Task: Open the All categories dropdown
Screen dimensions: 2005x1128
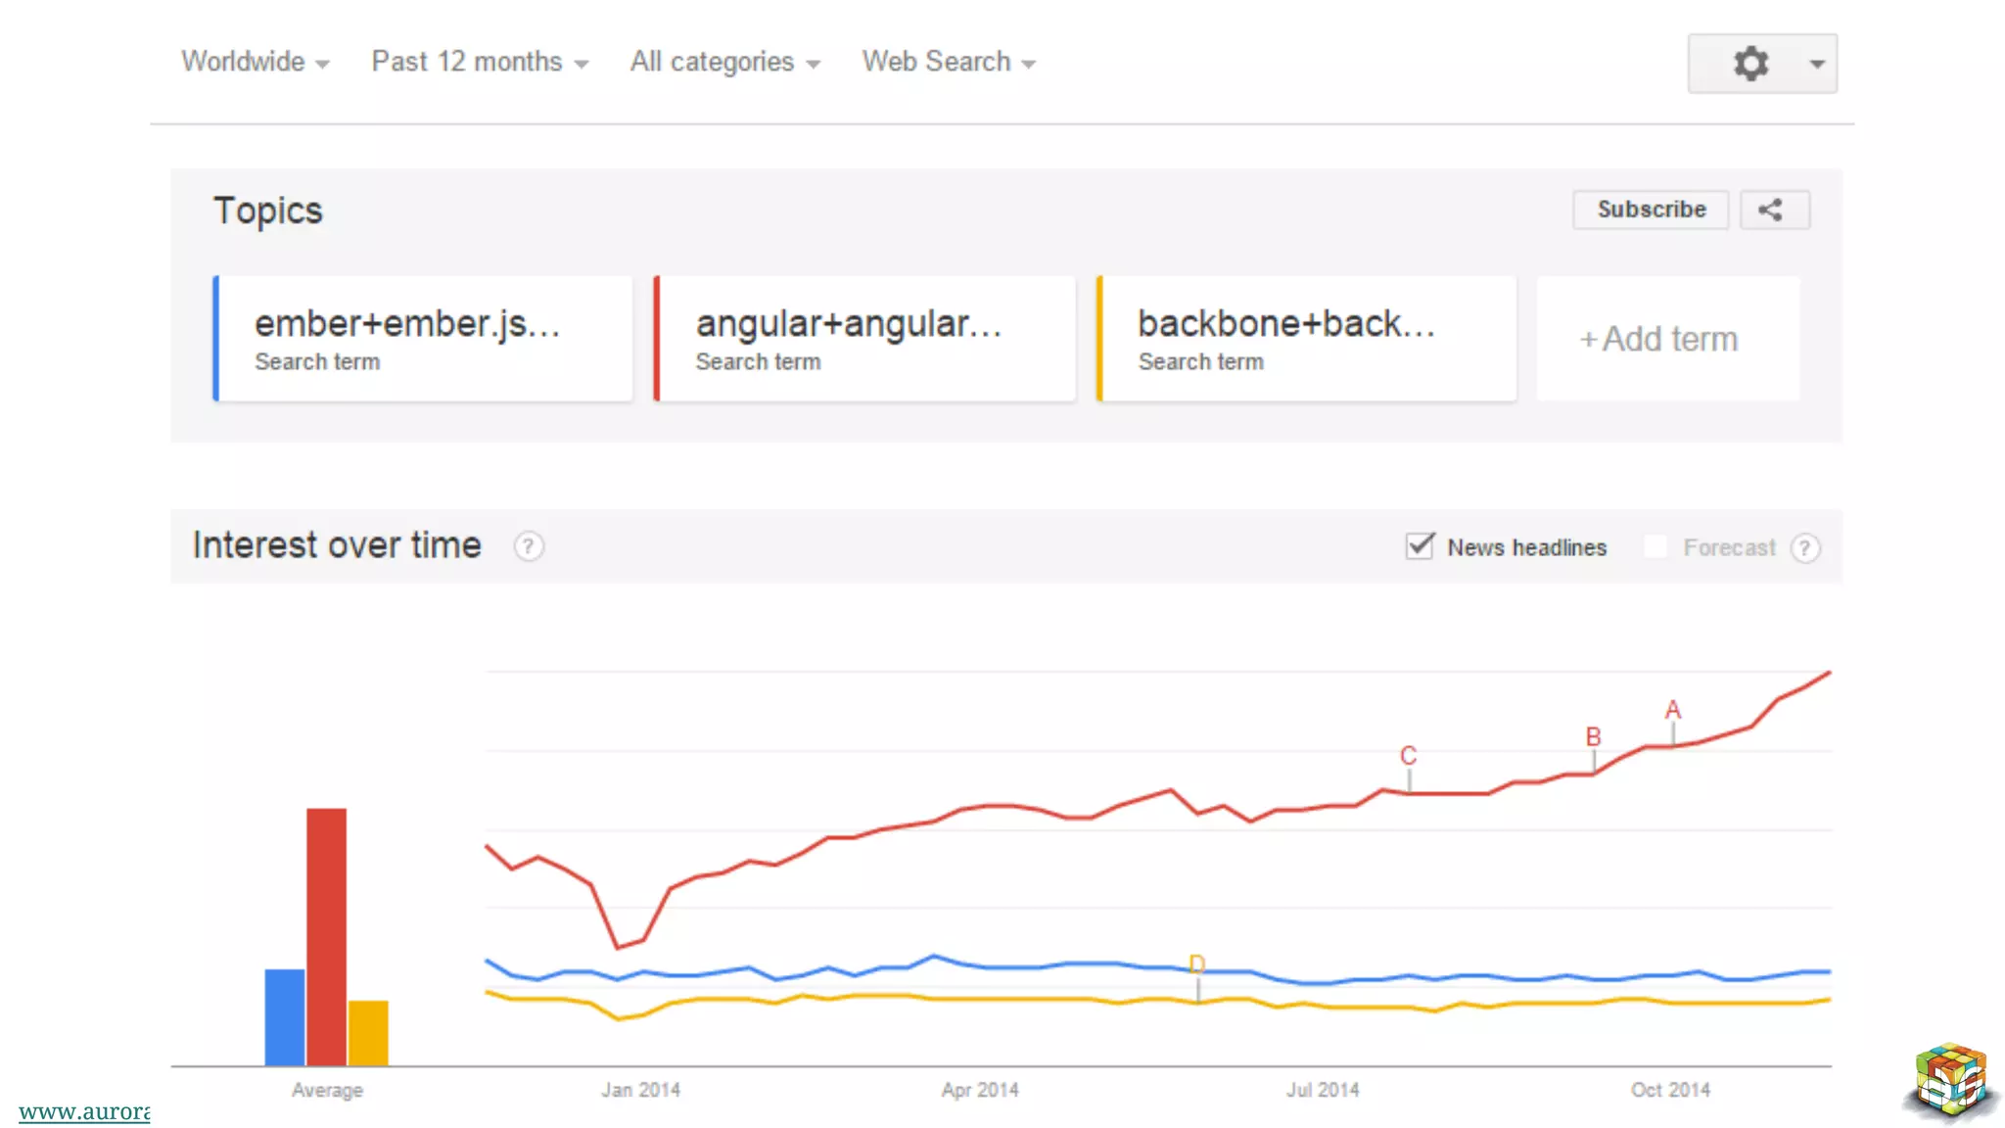Action: 724,62
